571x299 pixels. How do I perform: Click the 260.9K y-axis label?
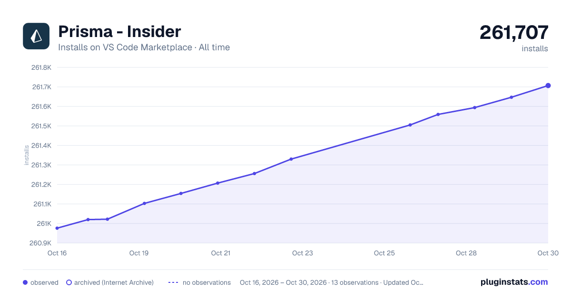[41, 243]
